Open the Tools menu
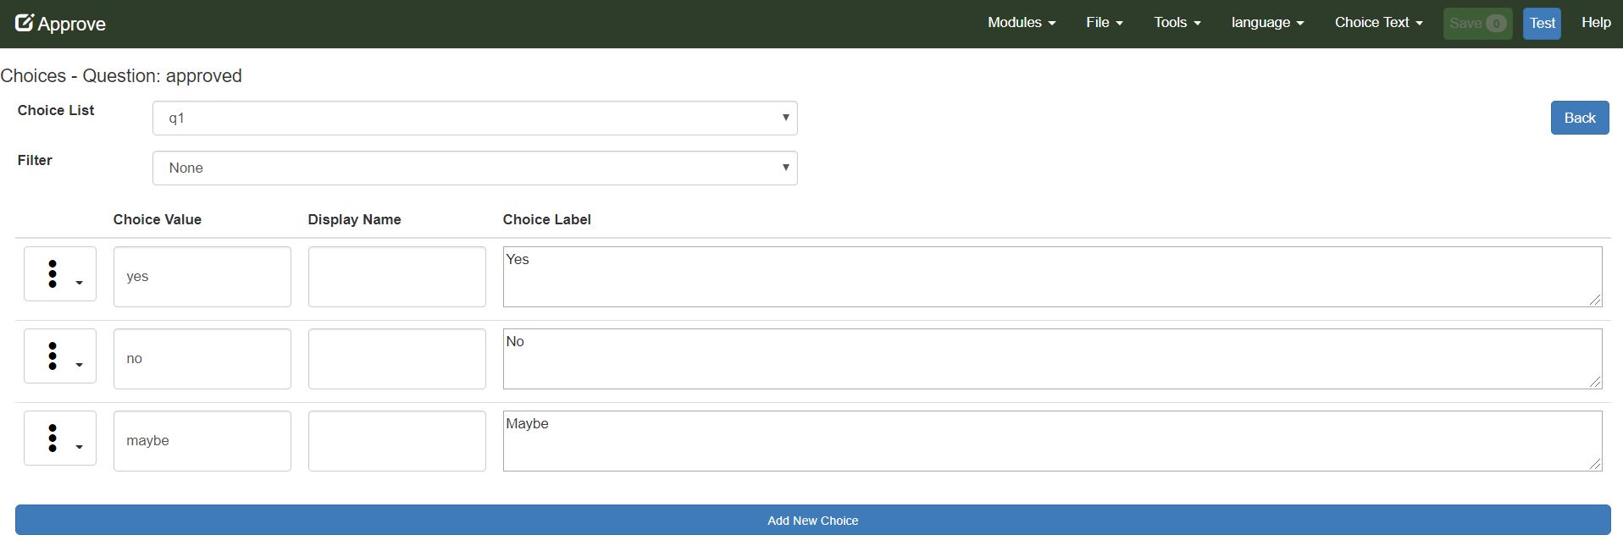The height and width of the screenshot is (557, 1623). click(x=1177, y=23)
